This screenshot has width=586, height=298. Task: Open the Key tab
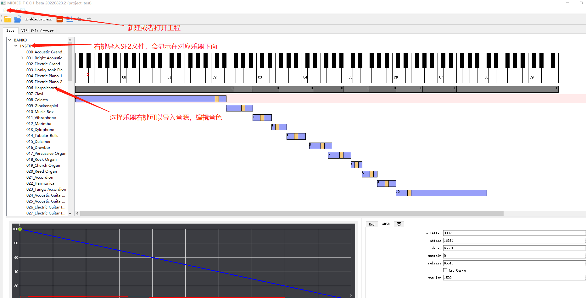(x=371, y=224)
